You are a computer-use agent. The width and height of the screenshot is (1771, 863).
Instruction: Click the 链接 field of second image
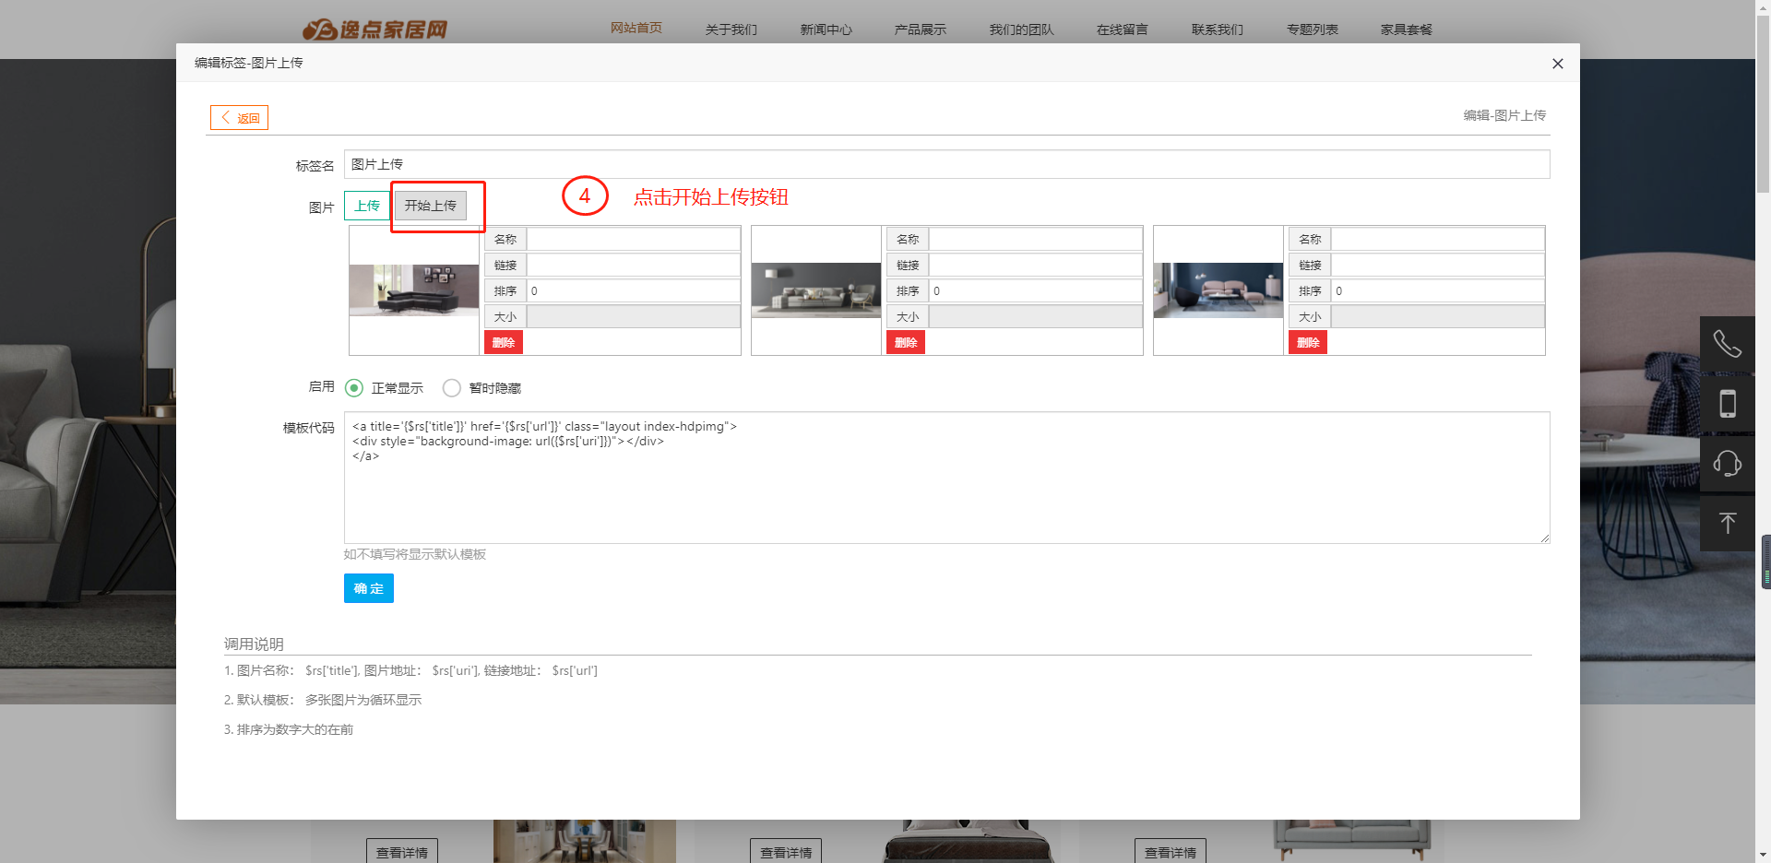coord(1035,266)
